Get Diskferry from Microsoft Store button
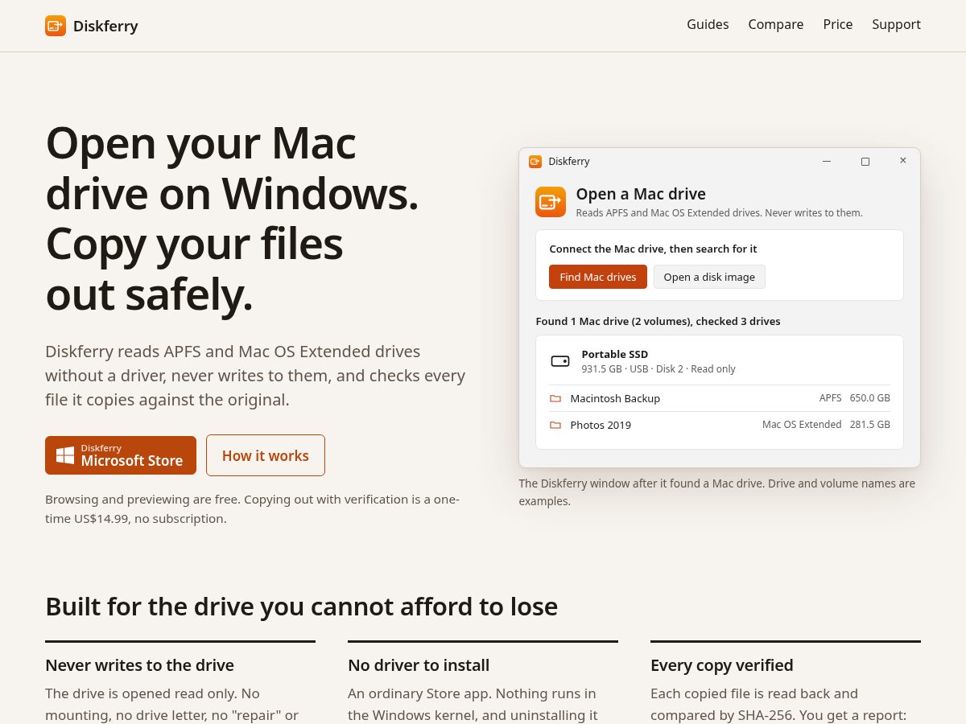Screen dimensions: 966x724 (121, 455)
